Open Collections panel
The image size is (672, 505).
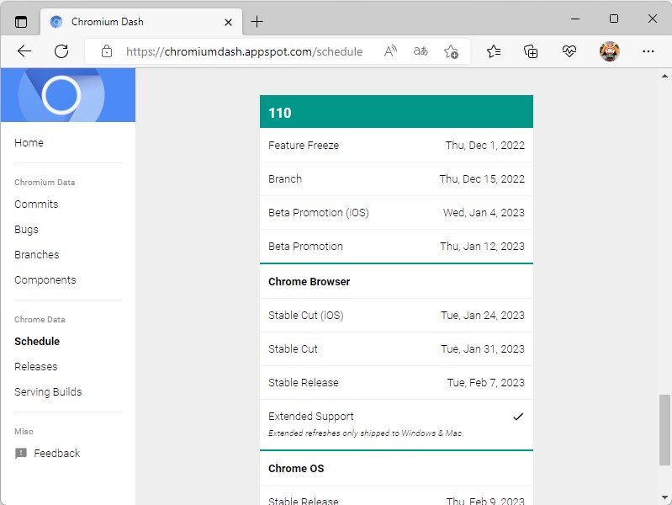pos(531,51)
